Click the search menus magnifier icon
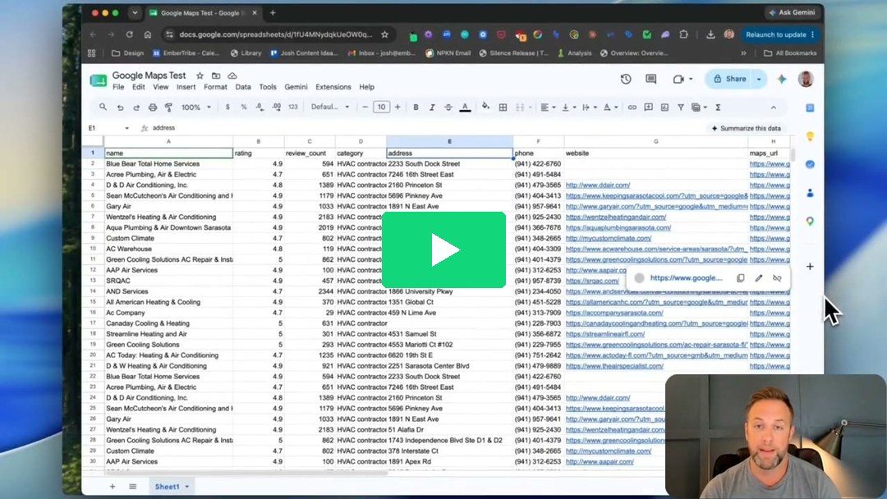 [103, 107]
